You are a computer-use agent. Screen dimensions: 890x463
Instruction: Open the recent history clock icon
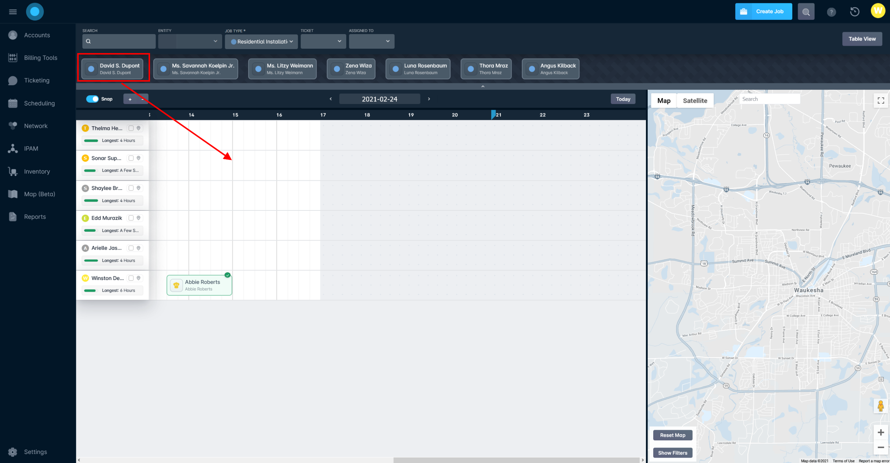click(x=855, y=12)
